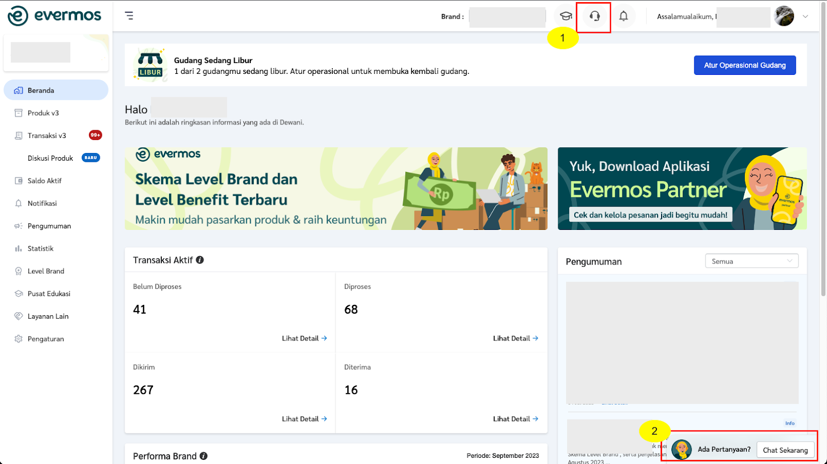Click the Level Brand badge icon

pyautogui.click(x=19, y=271)
